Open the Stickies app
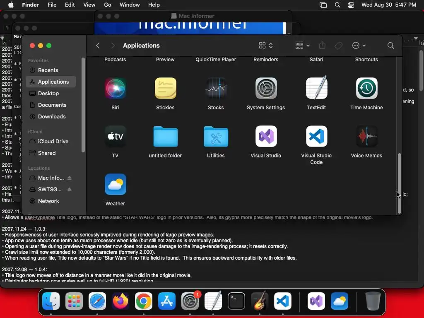The image size is (424, 318). click(166, 88)
